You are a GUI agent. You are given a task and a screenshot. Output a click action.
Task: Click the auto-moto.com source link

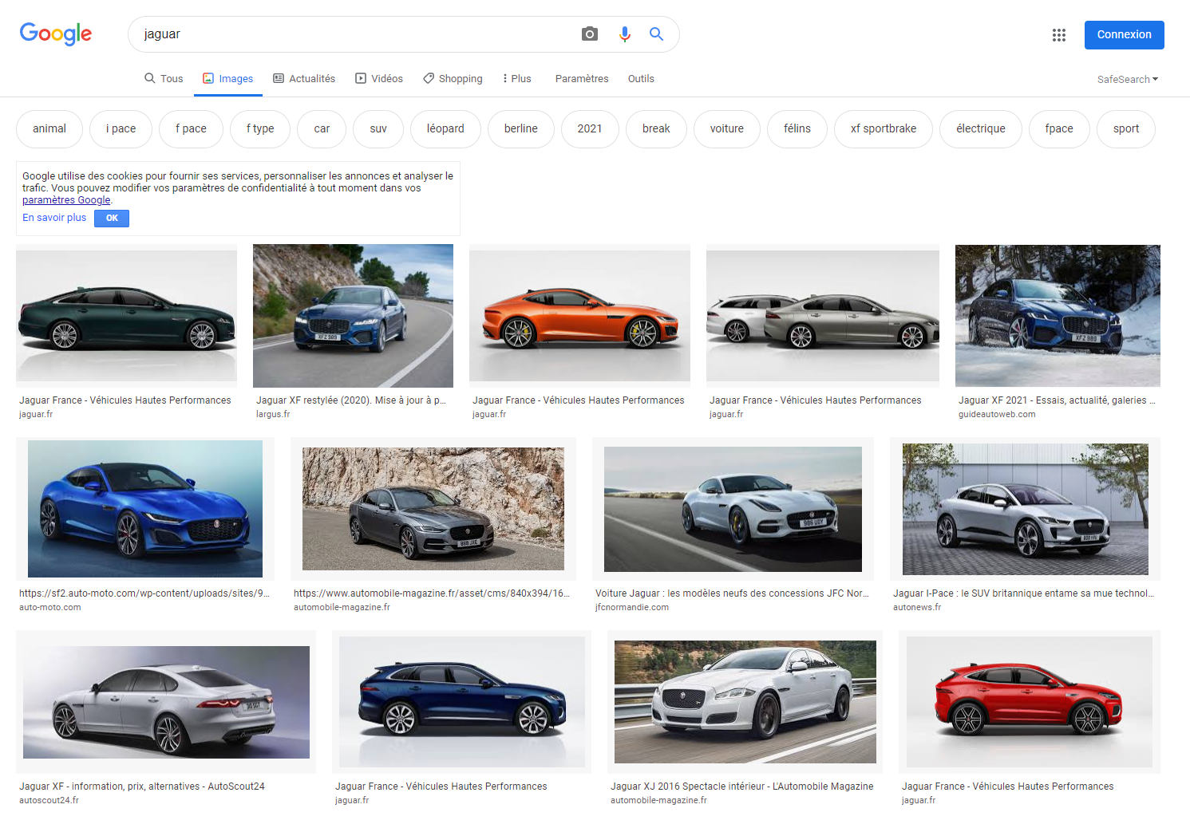coord(50,608)
